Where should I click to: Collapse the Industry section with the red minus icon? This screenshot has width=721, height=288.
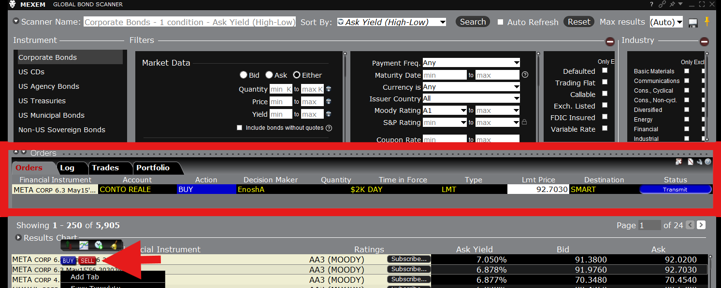[x=704, y=41]
